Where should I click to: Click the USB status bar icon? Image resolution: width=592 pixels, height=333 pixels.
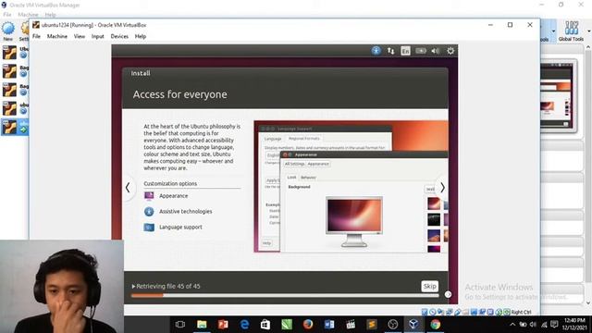457,312
